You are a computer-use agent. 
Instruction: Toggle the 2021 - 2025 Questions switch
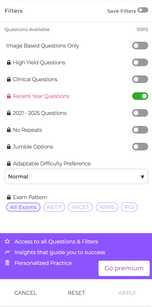point(140,113)
